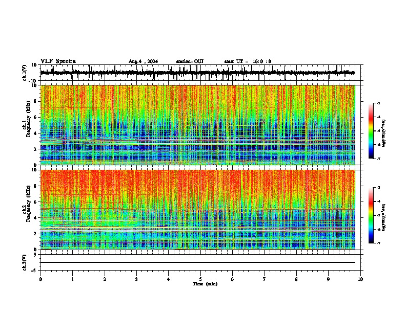Click the time axis tick label "7"
Viewport: 406px width, 313px height.
pos(265,279)
